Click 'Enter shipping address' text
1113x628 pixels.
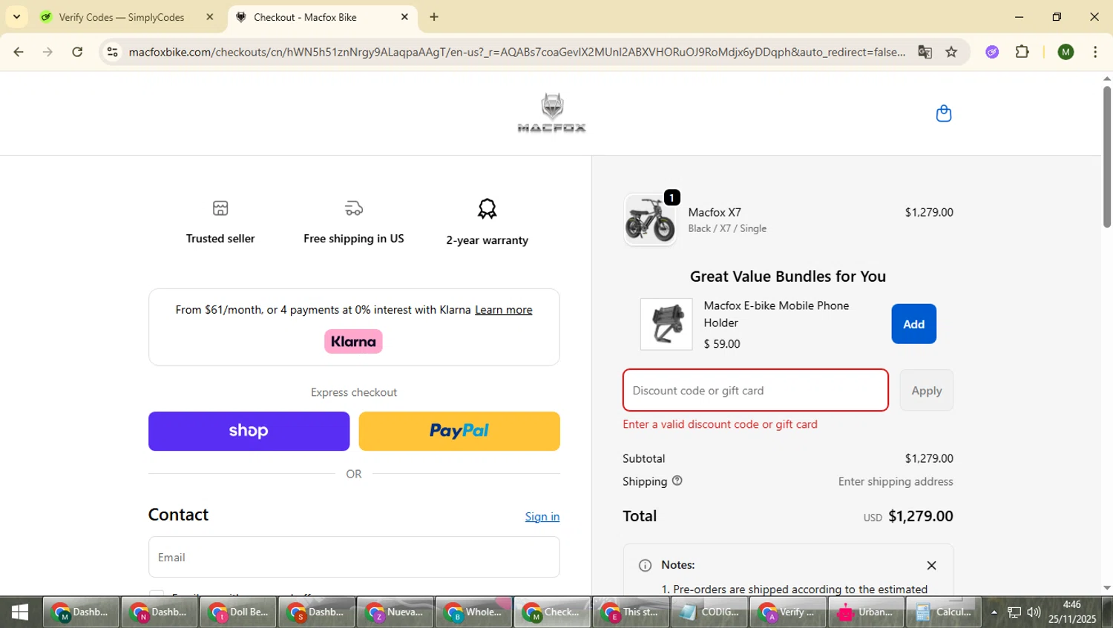[896, 482]
